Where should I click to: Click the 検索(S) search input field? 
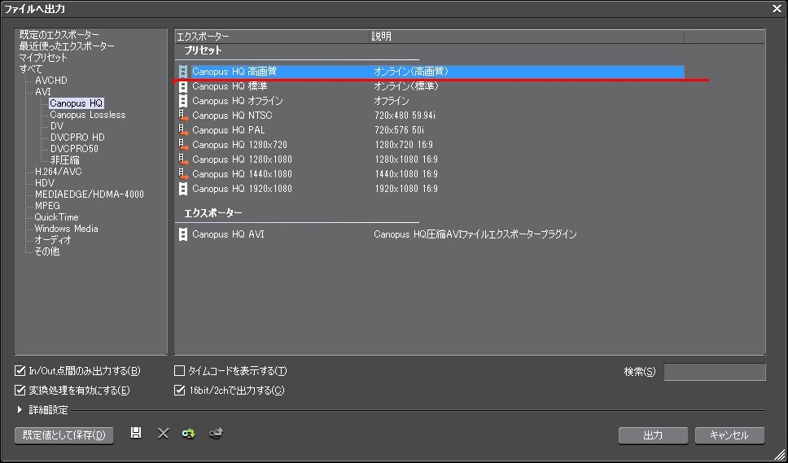[x=715, y=372]
